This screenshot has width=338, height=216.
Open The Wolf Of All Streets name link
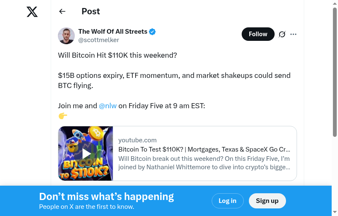point(113,32)
